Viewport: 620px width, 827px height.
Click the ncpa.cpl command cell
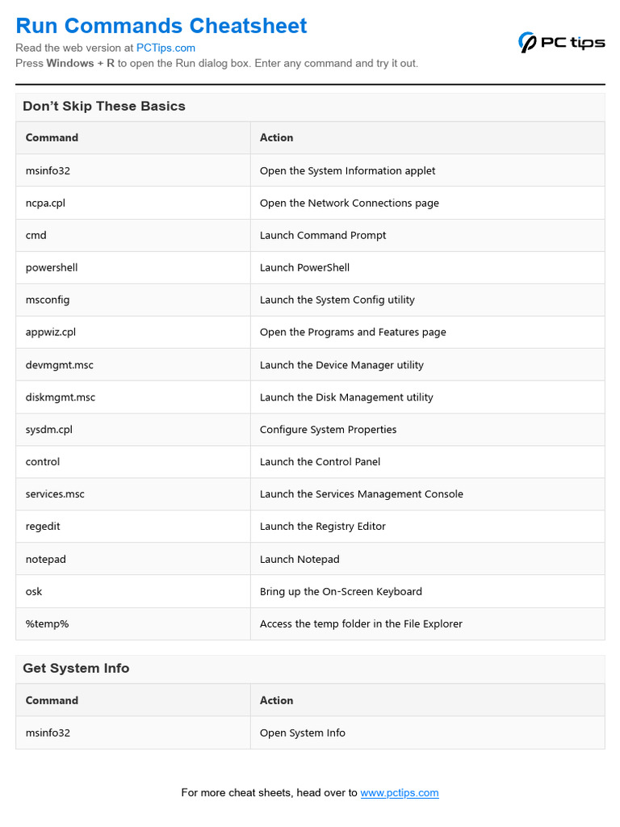click(45, 204)
